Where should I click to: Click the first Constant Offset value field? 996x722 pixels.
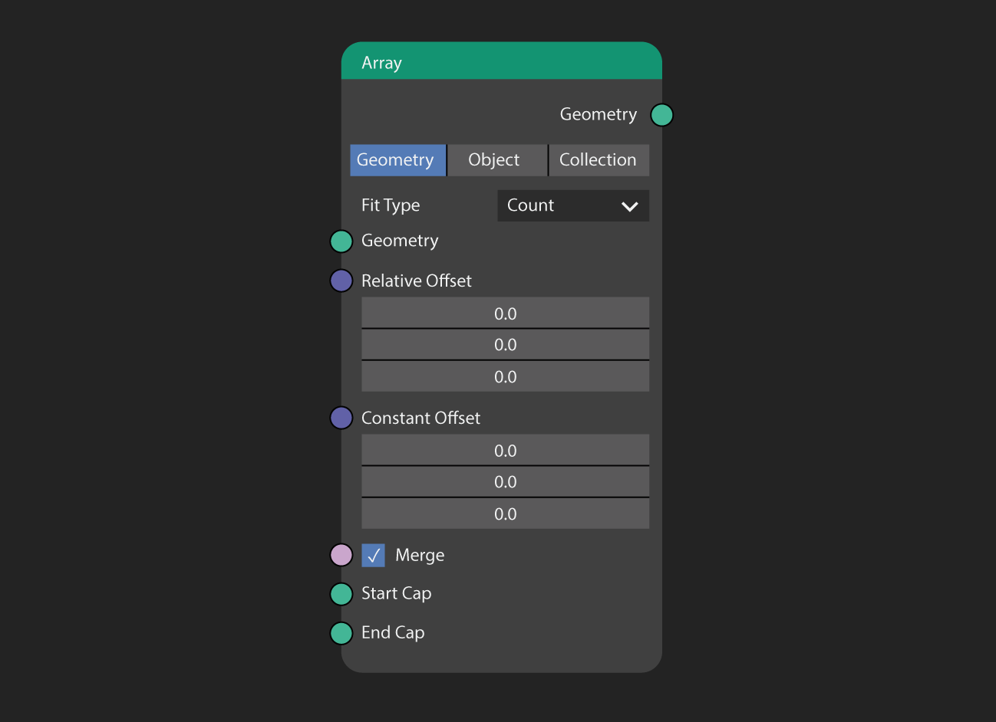pos(505,450)
